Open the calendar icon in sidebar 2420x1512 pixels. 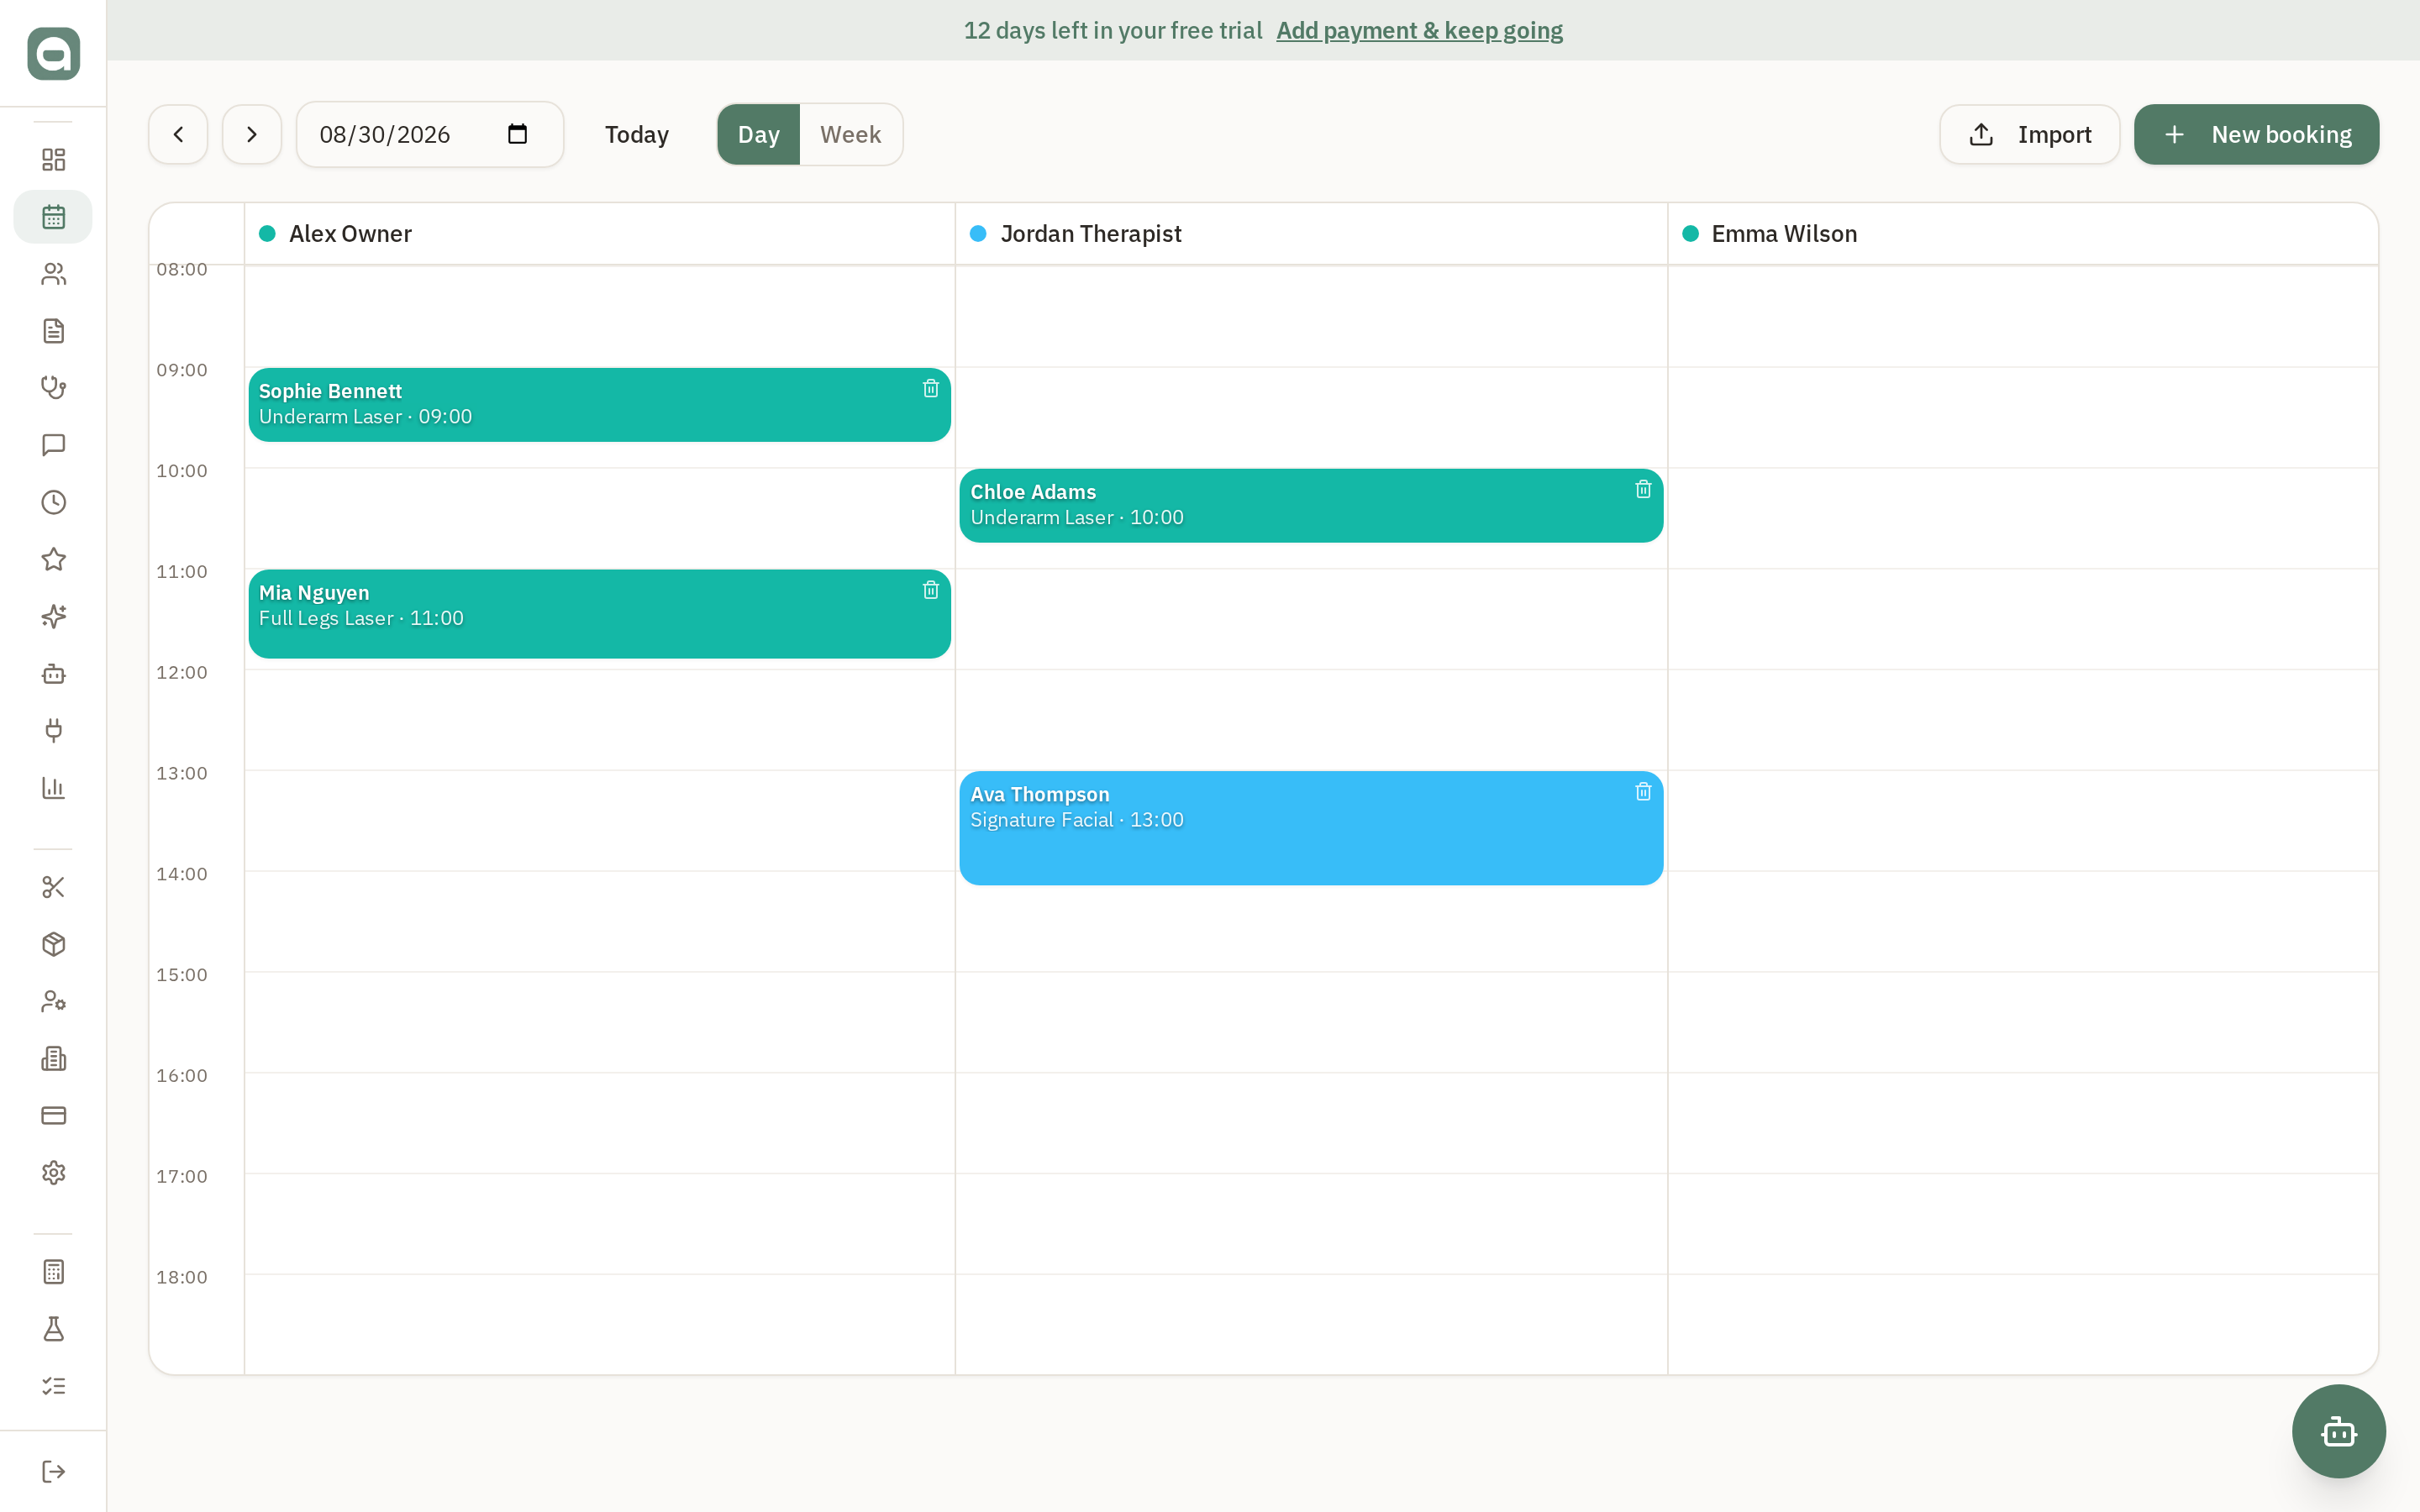(53, 217)
